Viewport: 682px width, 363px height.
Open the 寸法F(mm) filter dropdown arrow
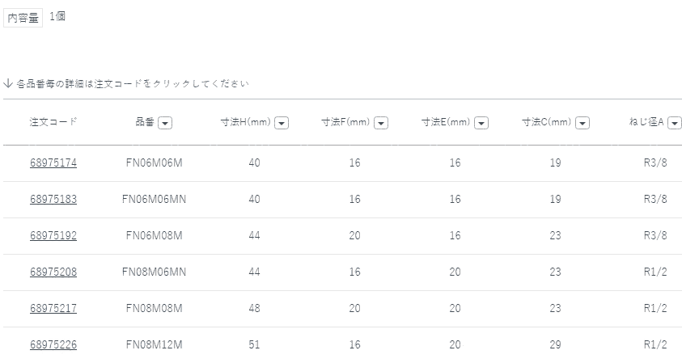tap(381, 123)
